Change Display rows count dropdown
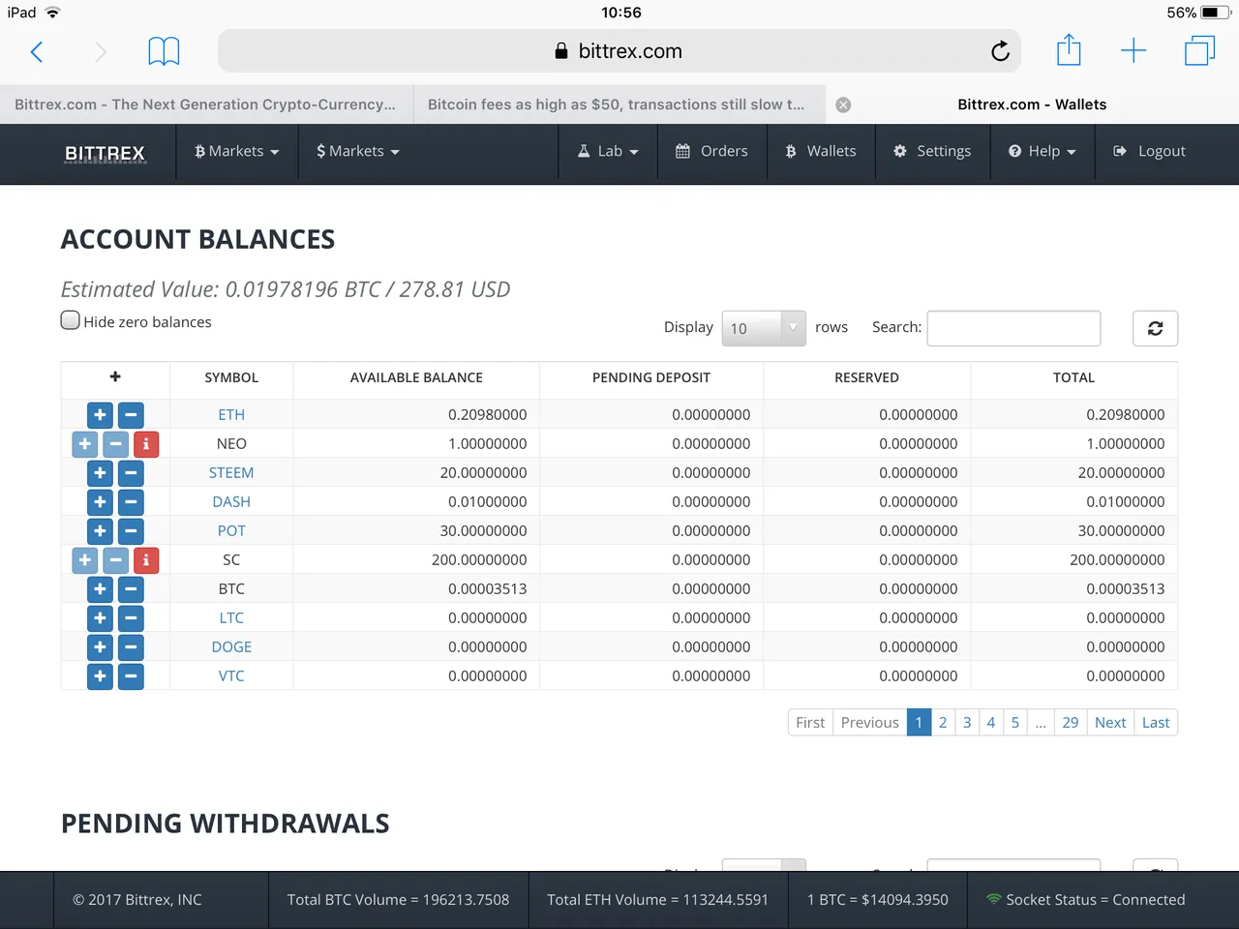This screenshot has width=1239, height=929. point(764,328)
